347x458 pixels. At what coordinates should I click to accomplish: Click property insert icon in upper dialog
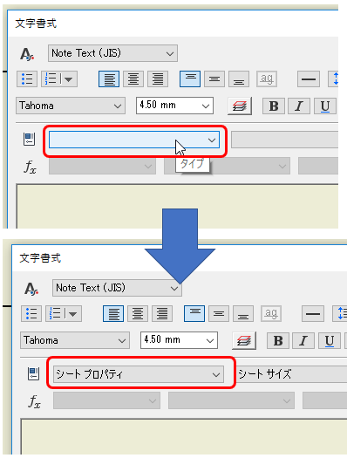click(29, 139)
